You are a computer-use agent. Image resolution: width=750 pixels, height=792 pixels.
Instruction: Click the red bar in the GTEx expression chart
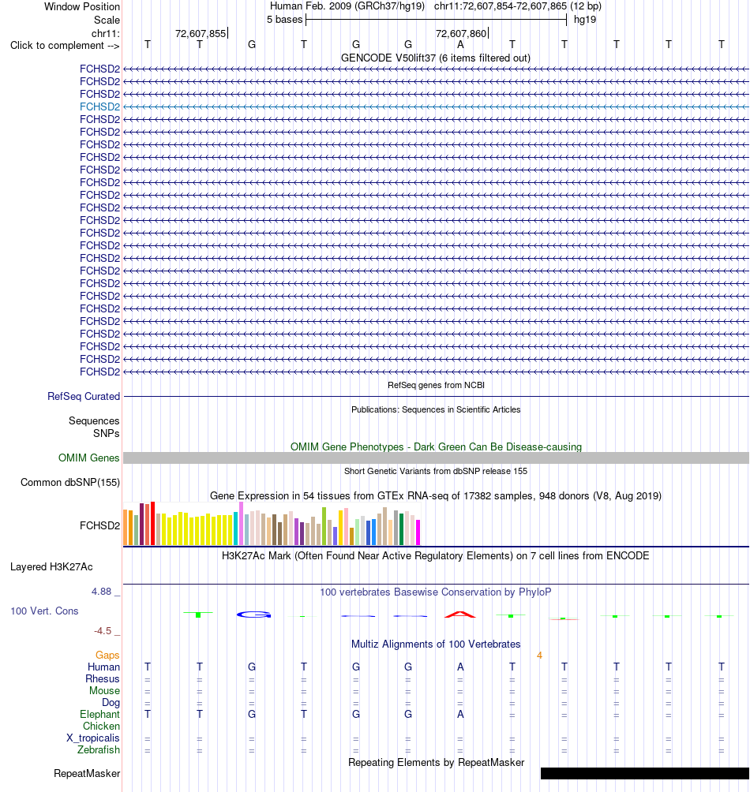click(x=152, y=523)
